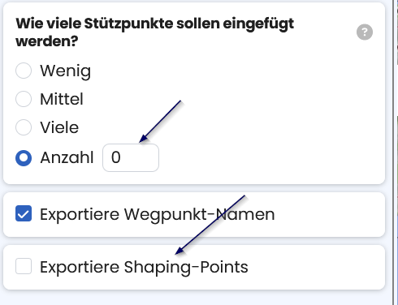Select the Mittel radio button
398x305 pixels.
(24, 99)
